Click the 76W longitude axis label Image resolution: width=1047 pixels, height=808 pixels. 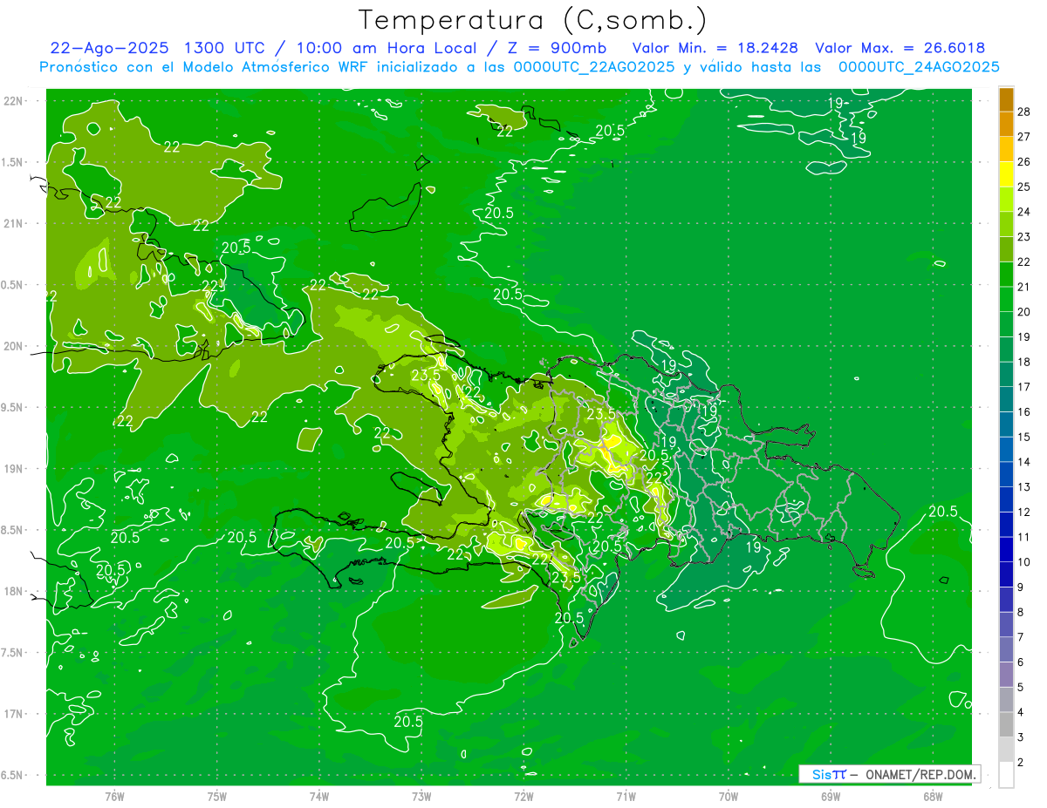pos(114,797)
